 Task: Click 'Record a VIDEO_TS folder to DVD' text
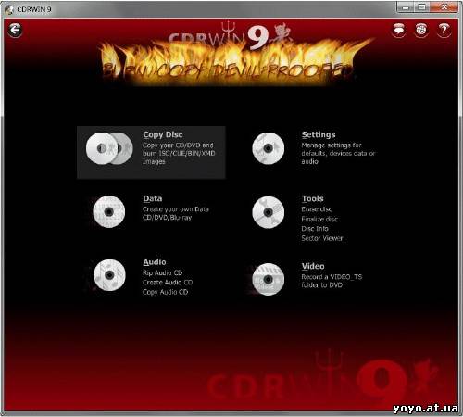click(332, 281)
